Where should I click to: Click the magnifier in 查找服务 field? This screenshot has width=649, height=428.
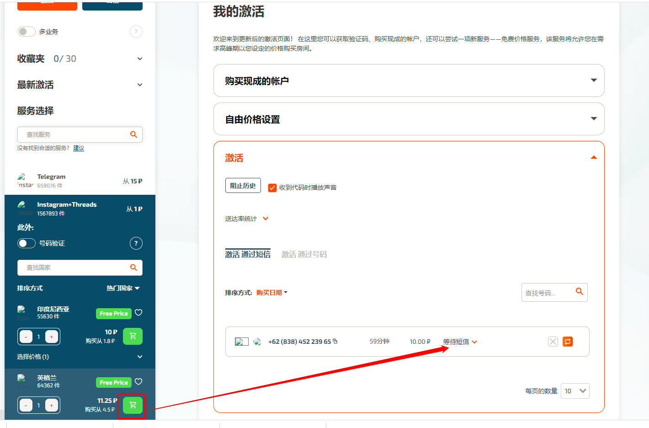pyautogui.click(x=133, y=134)
